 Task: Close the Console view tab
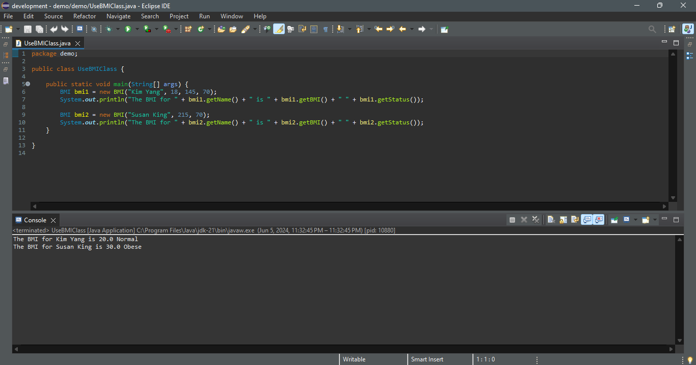pyautogui.click(x=53, y=220)
